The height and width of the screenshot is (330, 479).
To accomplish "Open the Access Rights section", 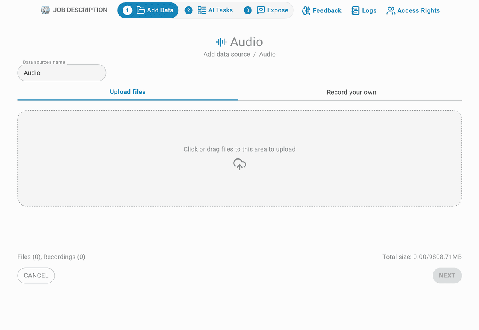I will [413, 11].
